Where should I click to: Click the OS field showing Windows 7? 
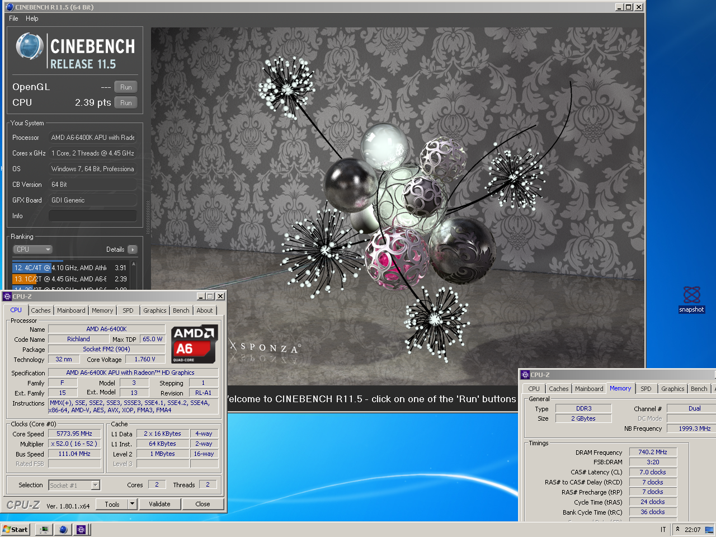coord(92,169)
